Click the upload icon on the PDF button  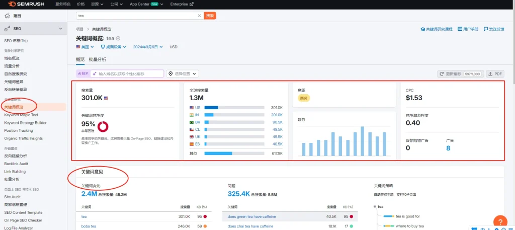[x=491, y=74]
